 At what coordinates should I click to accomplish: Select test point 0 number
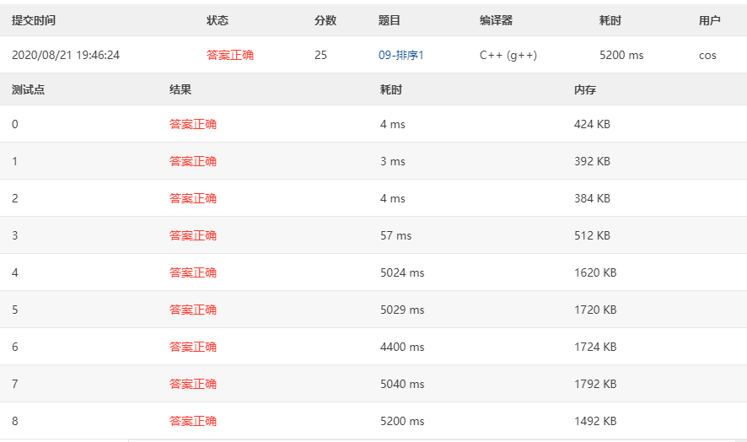15,125
